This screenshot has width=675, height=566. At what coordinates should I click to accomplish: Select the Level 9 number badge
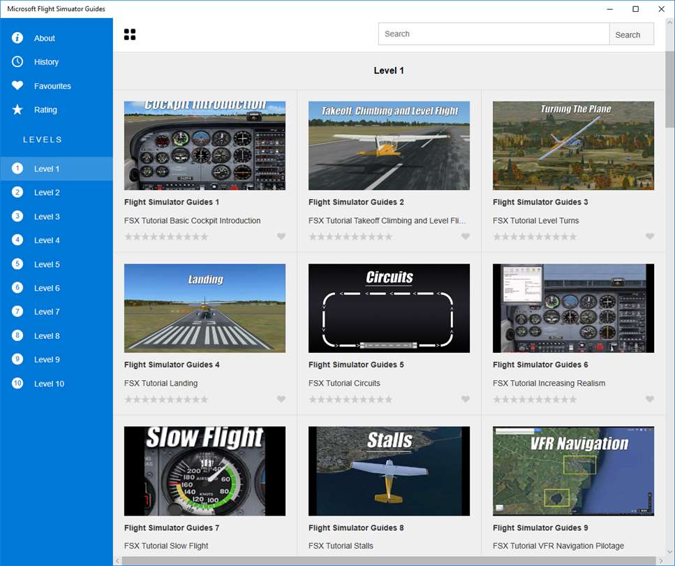[x=17, y=359]
